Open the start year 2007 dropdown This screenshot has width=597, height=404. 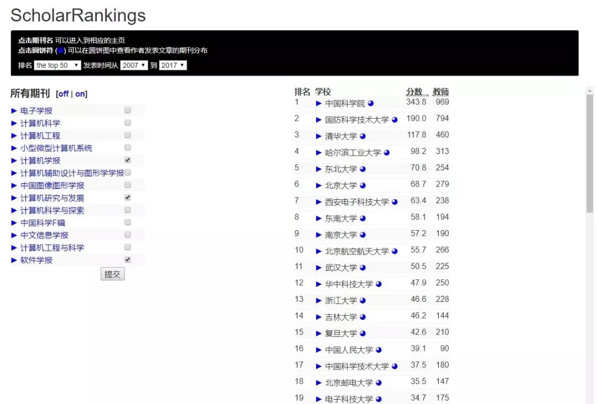(x=134, y=65)
